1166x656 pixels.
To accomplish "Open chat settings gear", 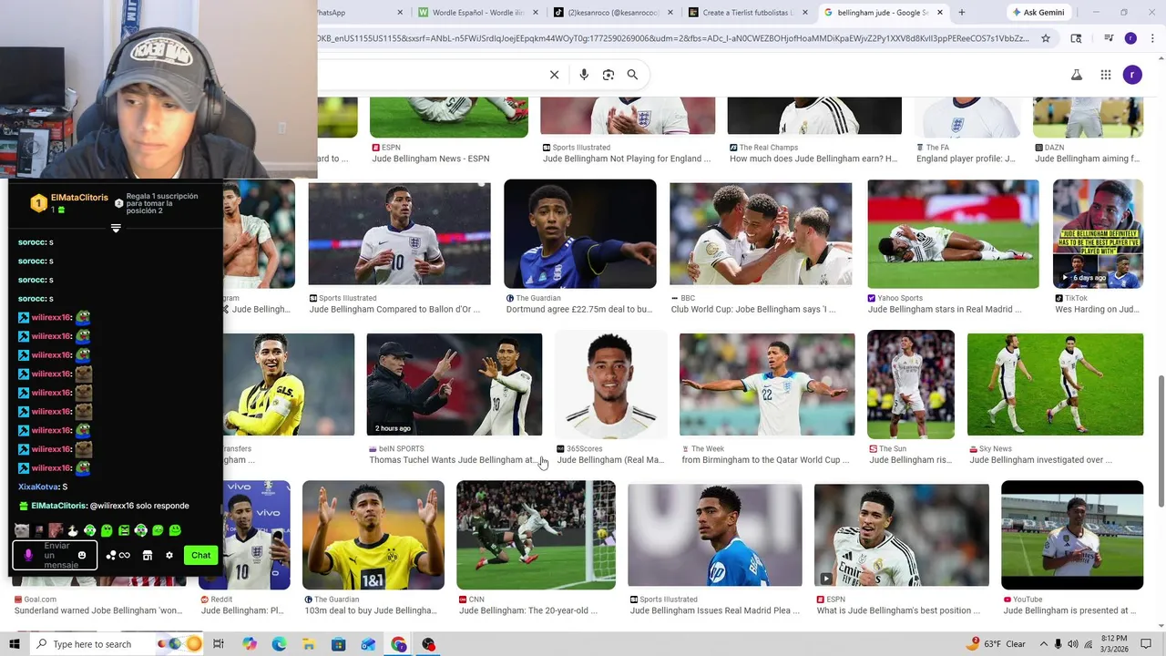I will click(169, 555).
